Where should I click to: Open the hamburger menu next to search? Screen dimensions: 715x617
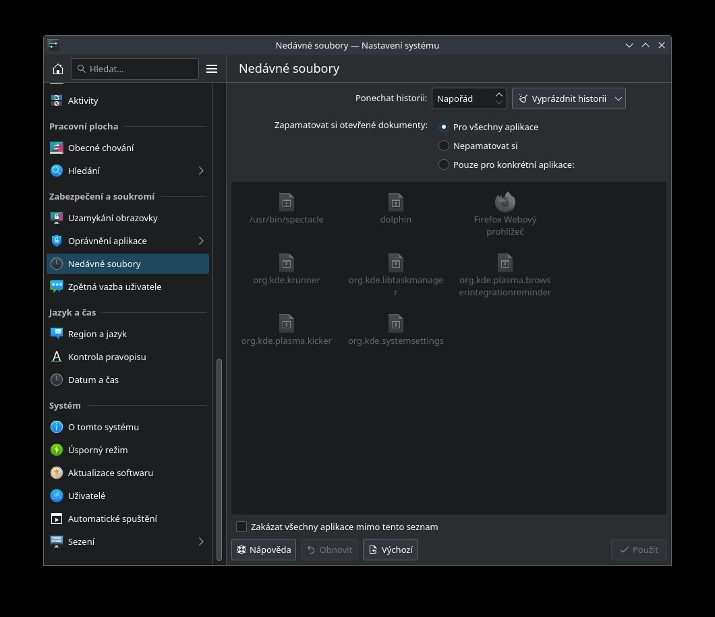click(x=211, y=69)
